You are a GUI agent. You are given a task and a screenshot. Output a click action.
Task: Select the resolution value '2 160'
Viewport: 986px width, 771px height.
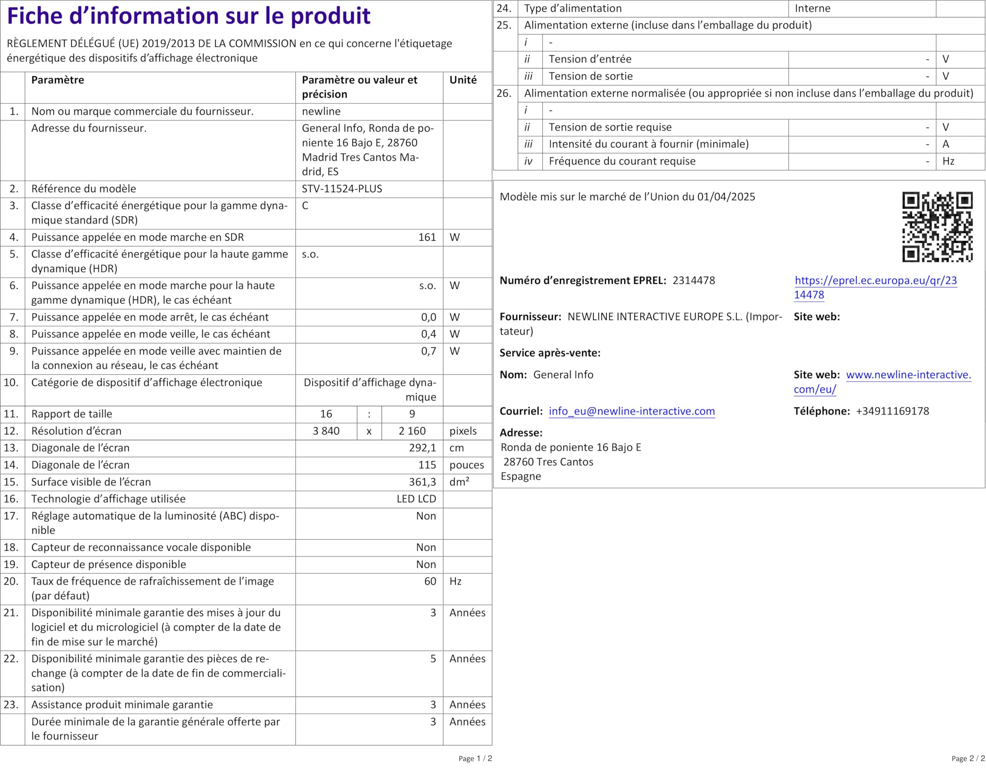(412, 431)
